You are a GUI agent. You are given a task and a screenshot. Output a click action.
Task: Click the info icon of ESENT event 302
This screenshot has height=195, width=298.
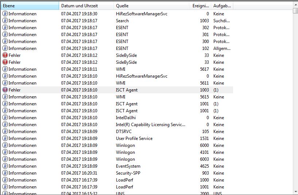(x=5, y=28)
